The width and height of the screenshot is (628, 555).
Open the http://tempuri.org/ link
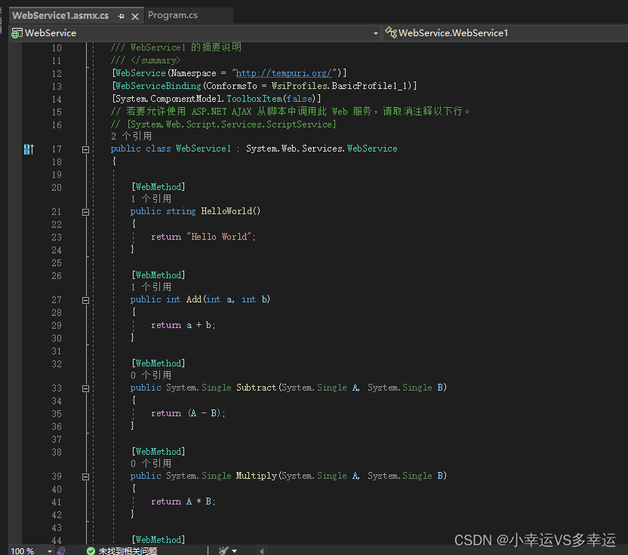[284, 73]
